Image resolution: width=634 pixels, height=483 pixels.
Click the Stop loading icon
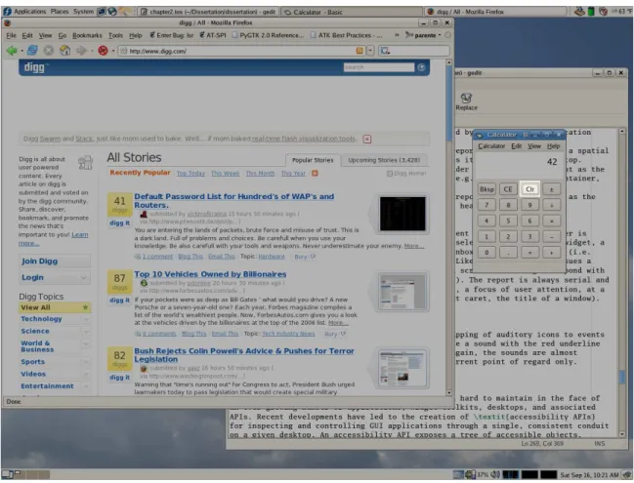(x=49, y=51)
